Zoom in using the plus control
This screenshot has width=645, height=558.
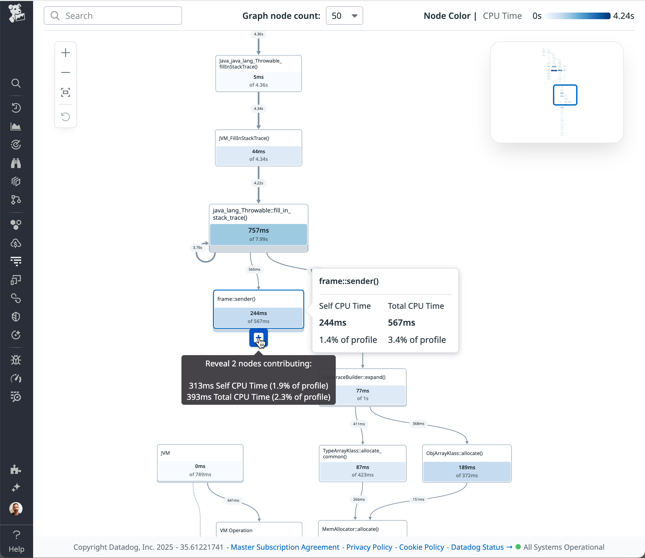(66, 52)
